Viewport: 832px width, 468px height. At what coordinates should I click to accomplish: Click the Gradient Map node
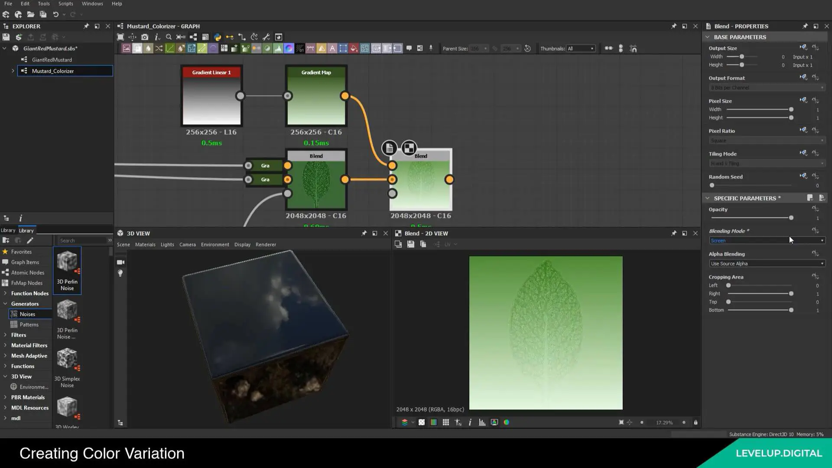pyautogui.click(x=316, y=96)
